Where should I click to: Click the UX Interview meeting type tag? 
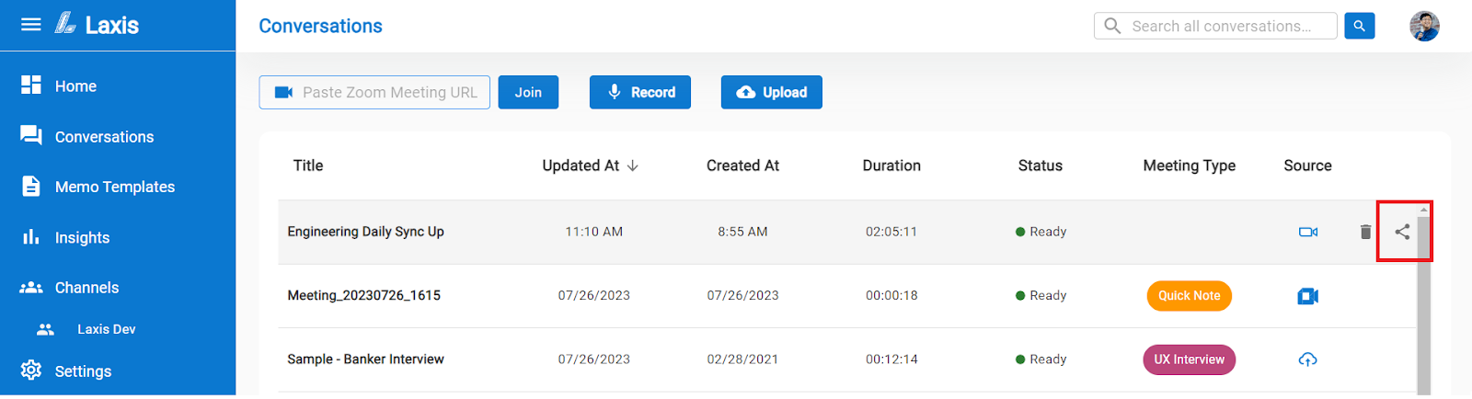coord(1190,359)
